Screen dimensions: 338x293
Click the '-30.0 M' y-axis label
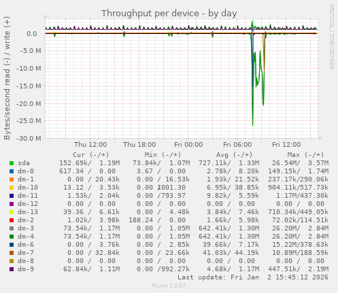coord(29,138)
